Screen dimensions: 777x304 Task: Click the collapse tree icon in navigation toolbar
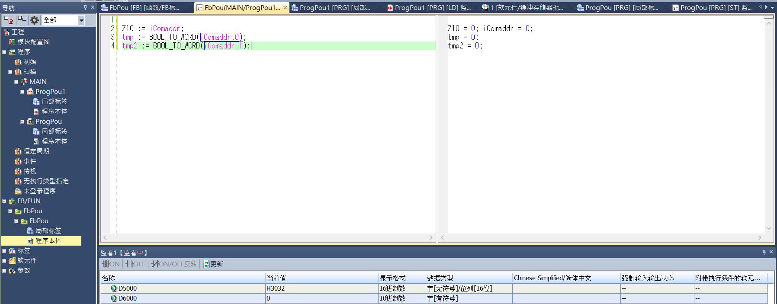(22, 20)
